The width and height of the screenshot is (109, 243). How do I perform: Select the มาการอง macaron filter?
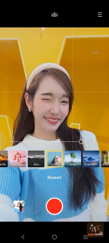pos(18,159)
